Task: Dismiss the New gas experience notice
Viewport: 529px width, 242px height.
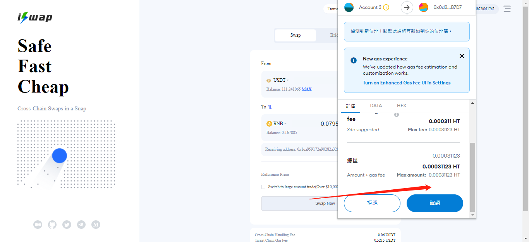Action: (462, 56)
